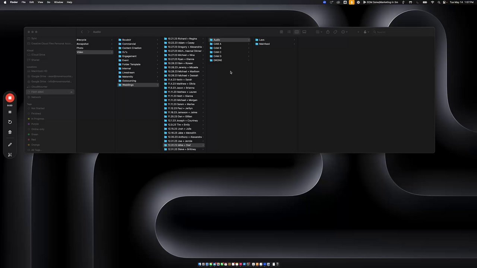The height and width of the screenshot is (268, 477).
Task: Click the Wi-Fi icon in menu bar
Action: (x=432, y=2)
